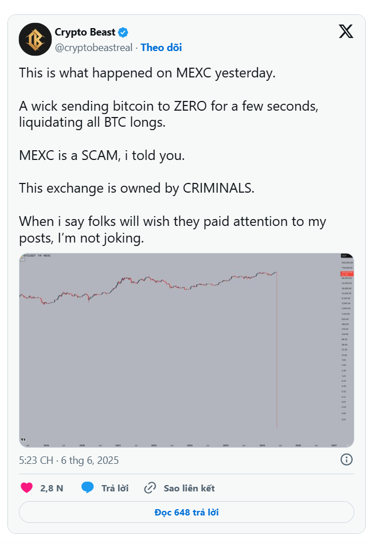
Task: Click the long red wick on chart
Action: pyautogui.click(x=277, y=356)
